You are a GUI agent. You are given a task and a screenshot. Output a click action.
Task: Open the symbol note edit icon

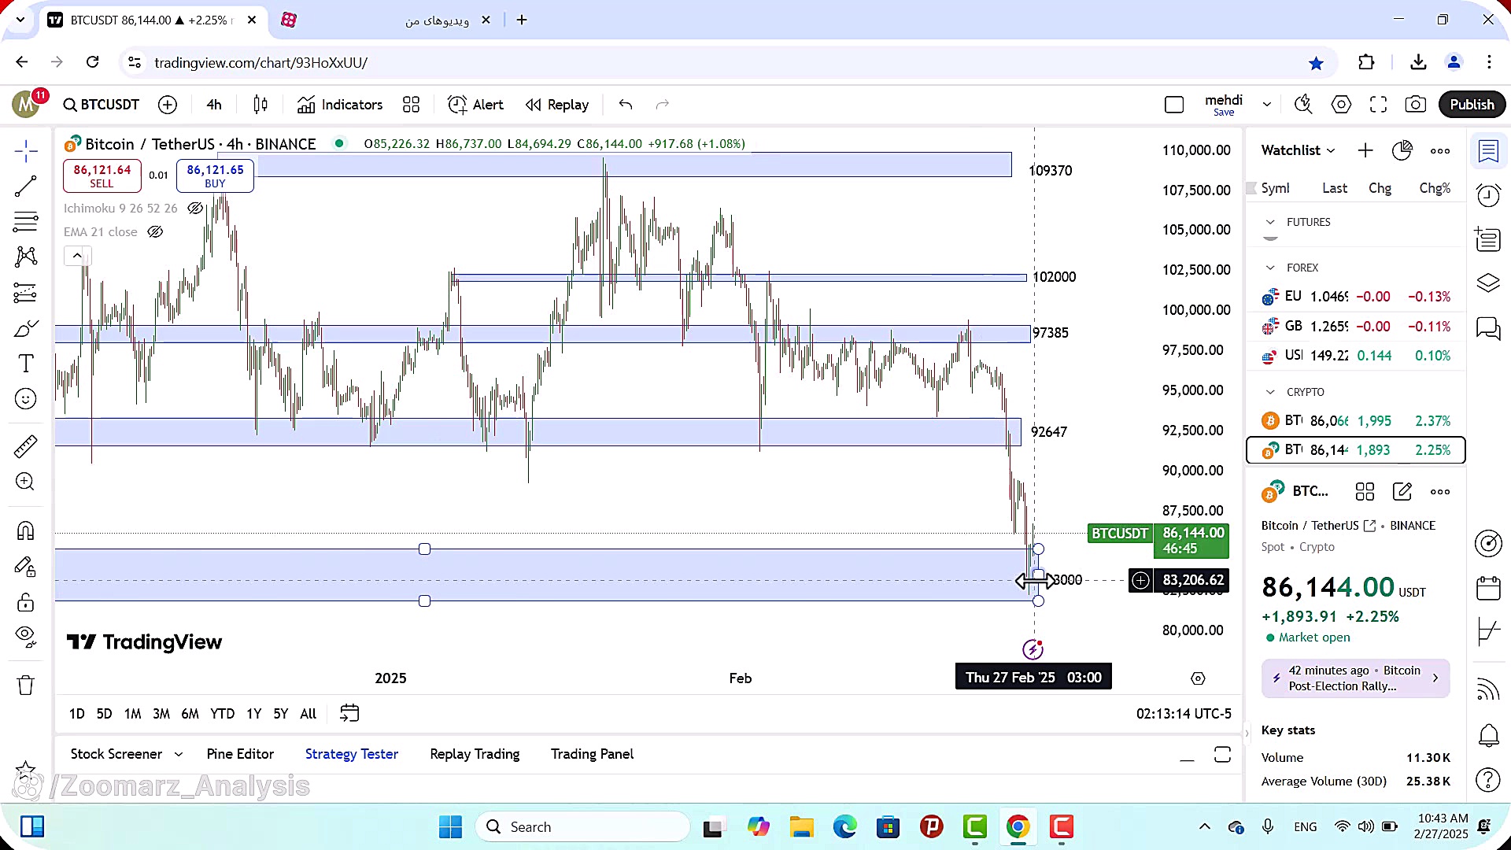[x=1402, y=492]
